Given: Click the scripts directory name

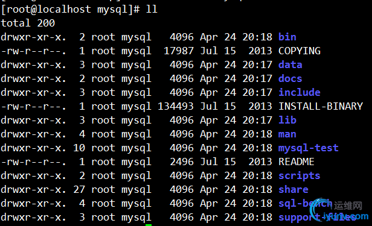Looking at the screenshot, I should pyautogui.click(x=299, y=175).
